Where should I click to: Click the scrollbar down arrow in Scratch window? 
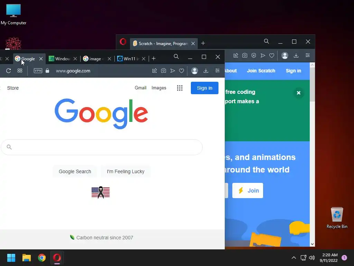coord(312,244)
